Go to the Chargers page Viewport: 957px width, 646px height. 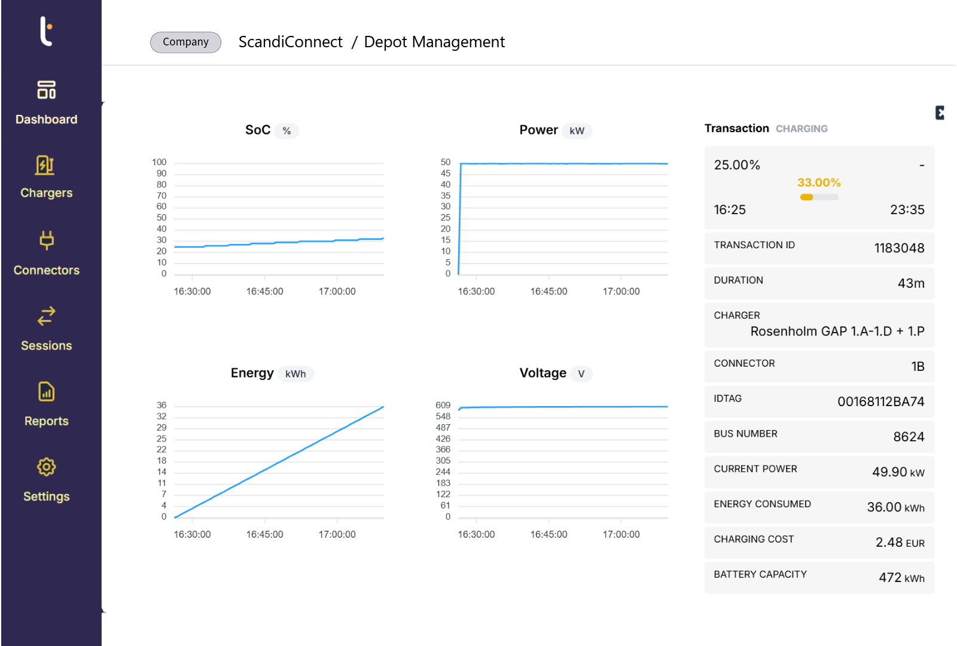[x=46, y=177]
